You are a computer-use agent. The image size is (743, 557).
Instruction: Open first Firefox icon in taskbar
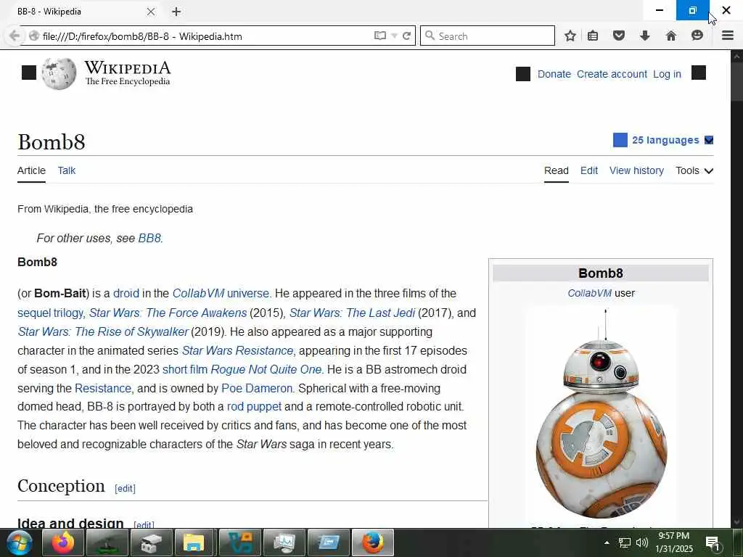point(63,542)
